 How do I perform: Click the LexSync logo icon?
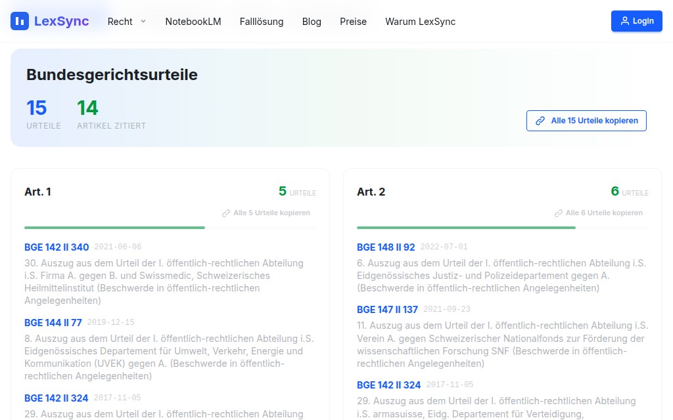click(20, 21)
